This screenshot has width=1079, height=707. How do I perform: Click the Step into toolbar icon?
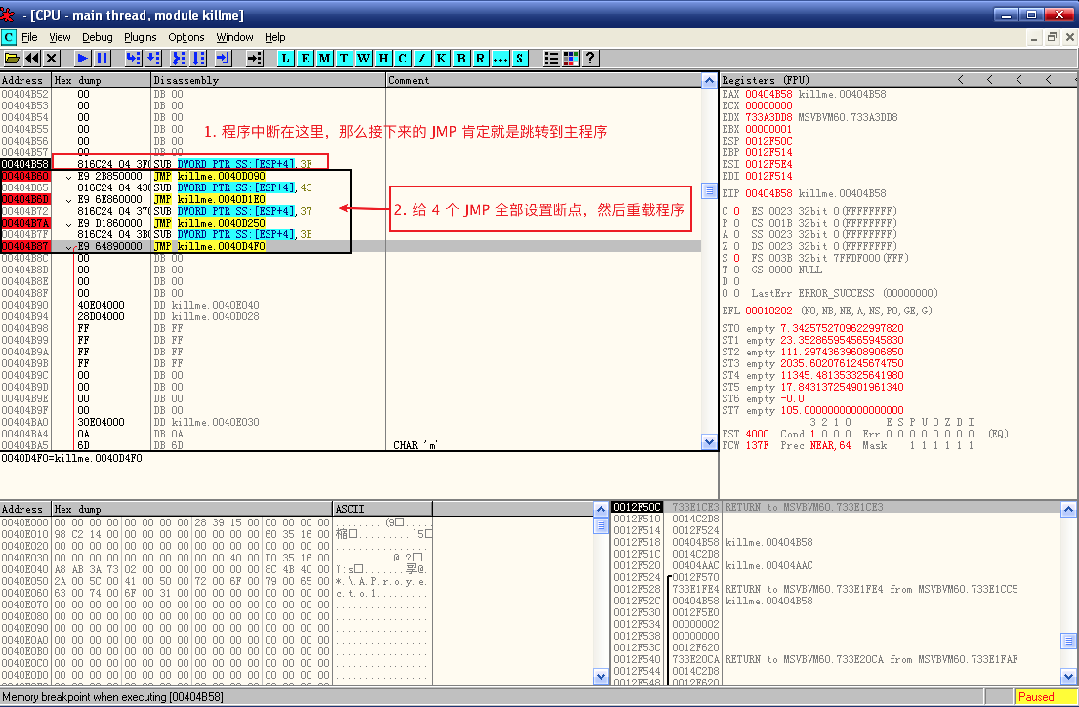pyautogui.click(x=133, y=59)
